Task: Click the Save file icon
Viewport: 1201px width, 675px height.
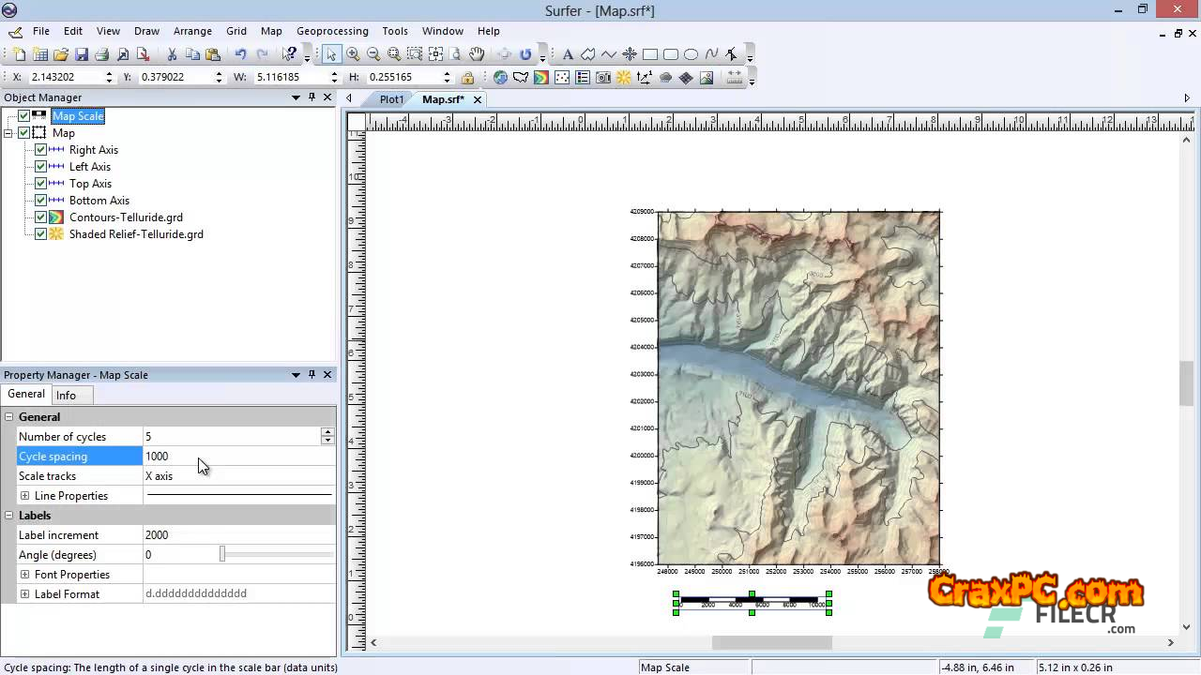Action: (82, 54)
